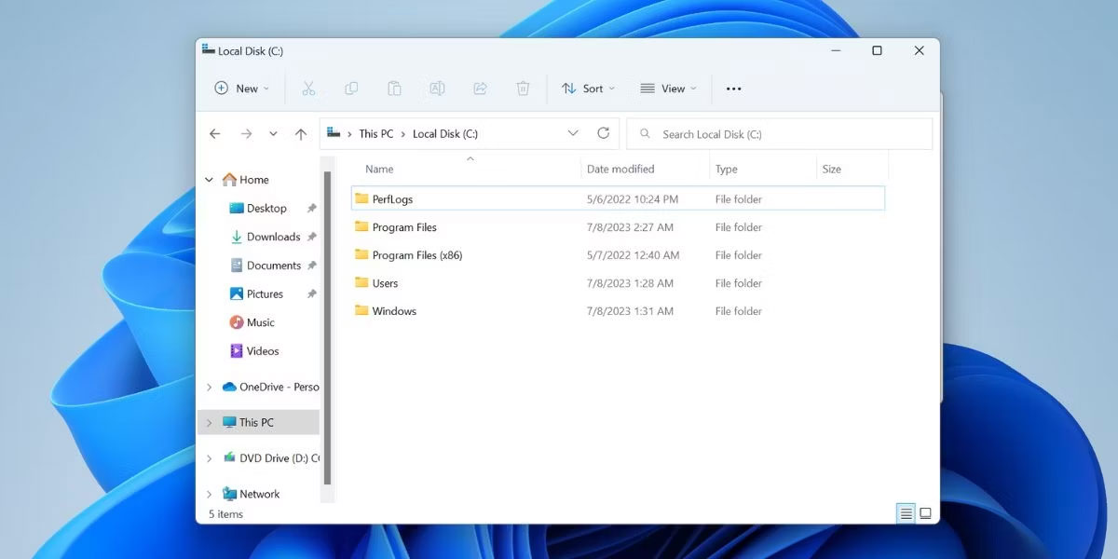Image resolution: width=1118 pixels, height=559 pixels.
Task: Open the View dropdown menu
Action: [668, 89]
